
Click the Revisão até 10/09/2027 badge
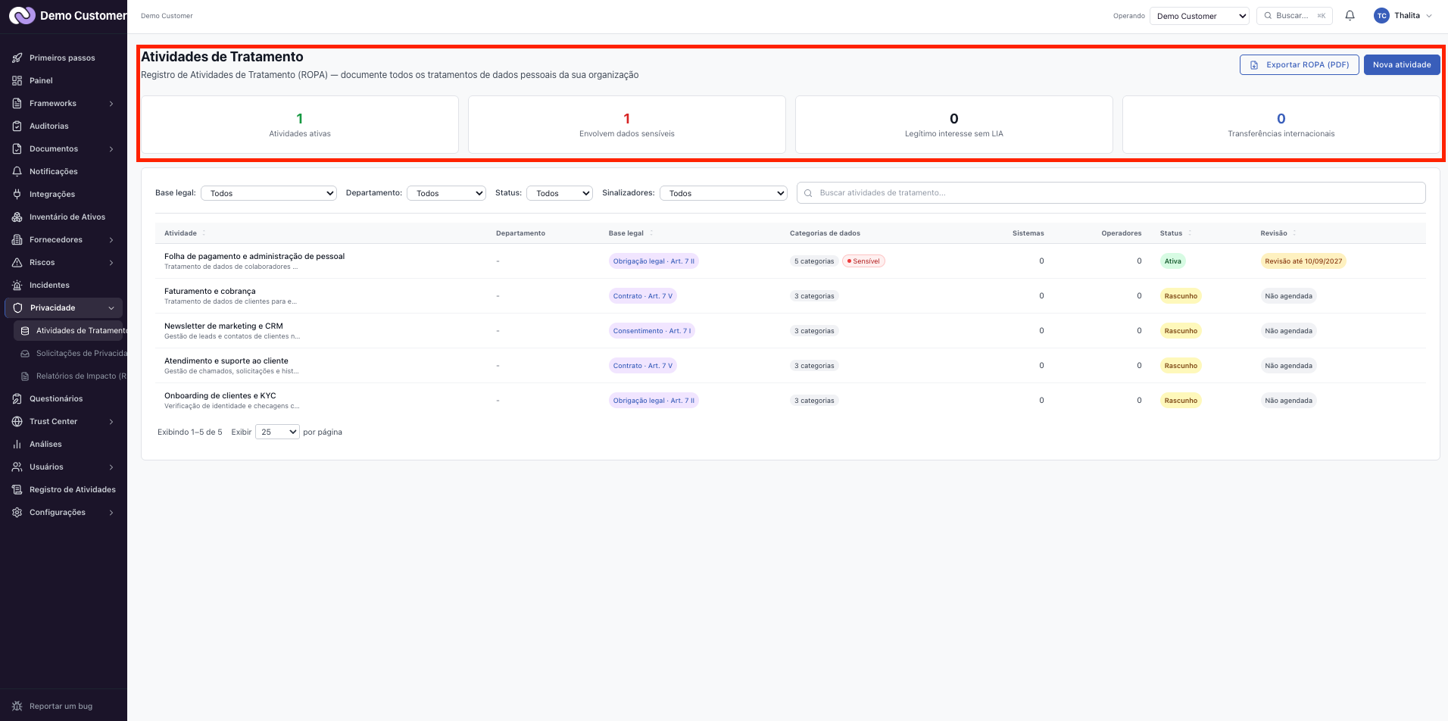pos(1303,261)
